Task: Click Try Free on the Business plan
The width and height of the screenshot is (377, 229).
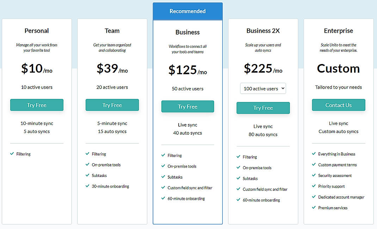Action: [x=187, y=106]
